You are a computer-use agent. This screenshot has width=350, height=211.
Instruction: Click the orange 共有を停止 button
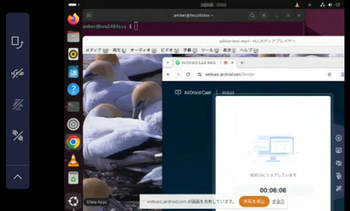254,202
